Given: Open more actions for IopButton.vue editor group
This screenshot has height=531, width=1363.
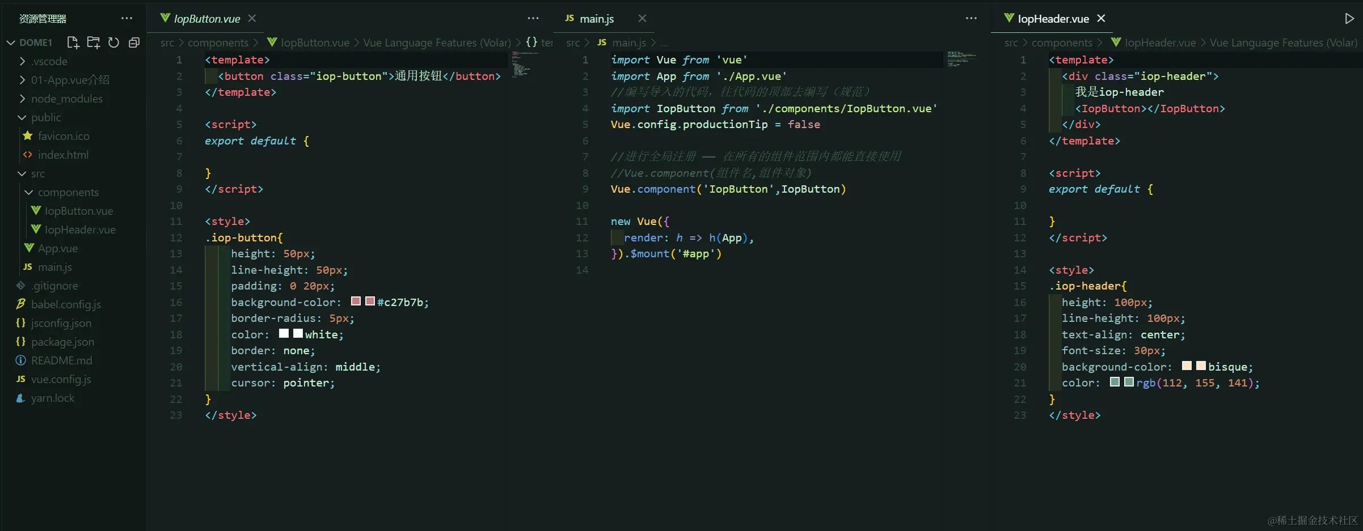Looking at the screenshot, I should point(533,19).
